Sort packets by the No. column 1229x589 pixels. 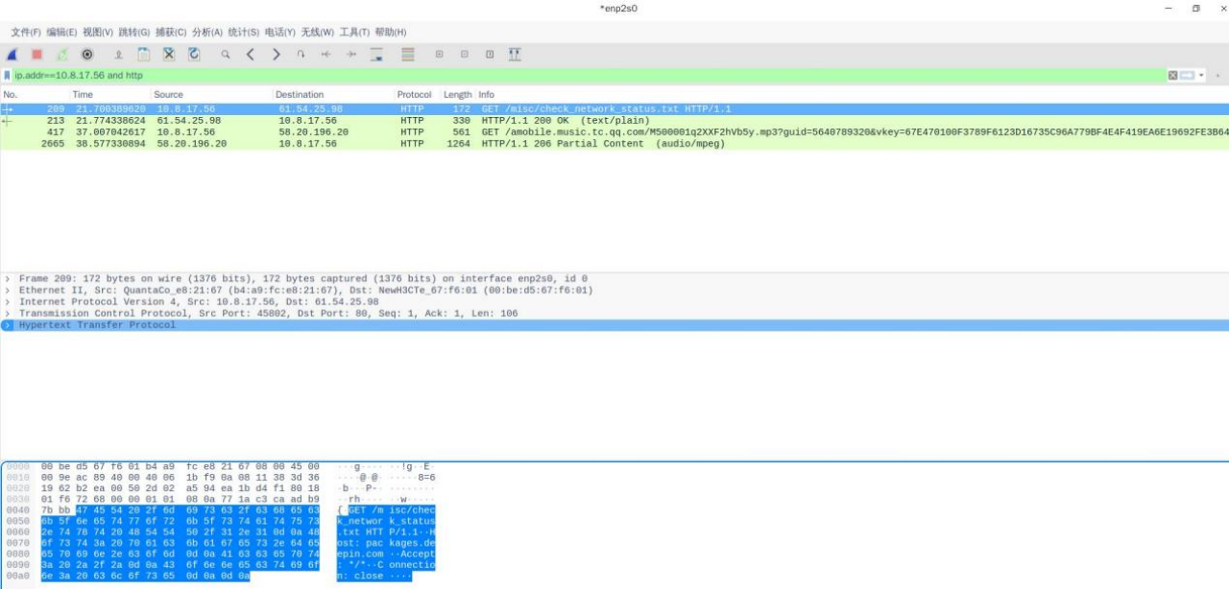point(36,95)
